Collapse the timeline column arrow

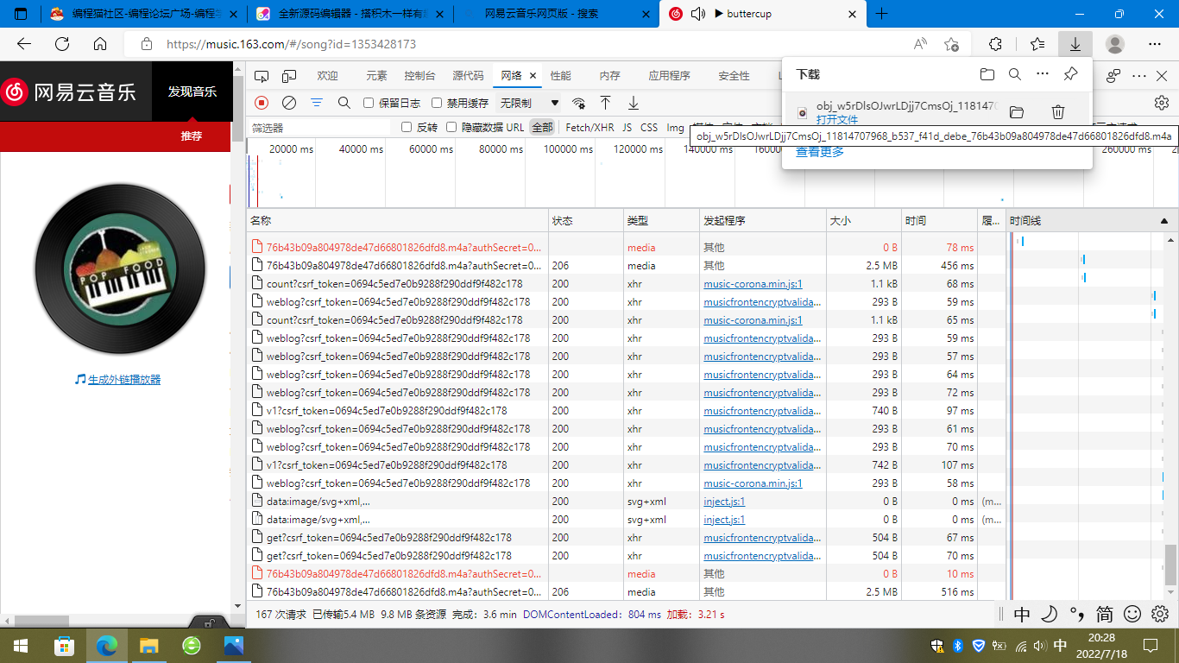pos(1163,221)
